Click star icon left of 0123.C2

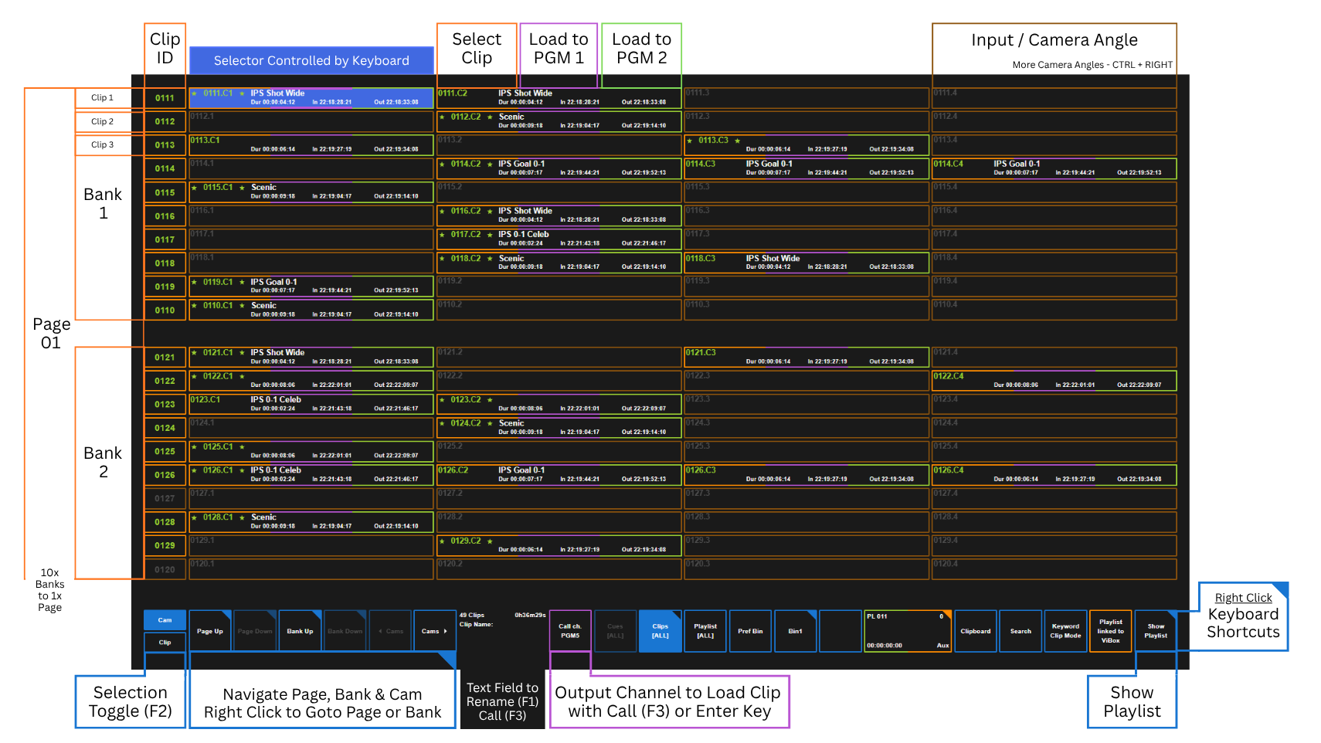tap(442, 399)
